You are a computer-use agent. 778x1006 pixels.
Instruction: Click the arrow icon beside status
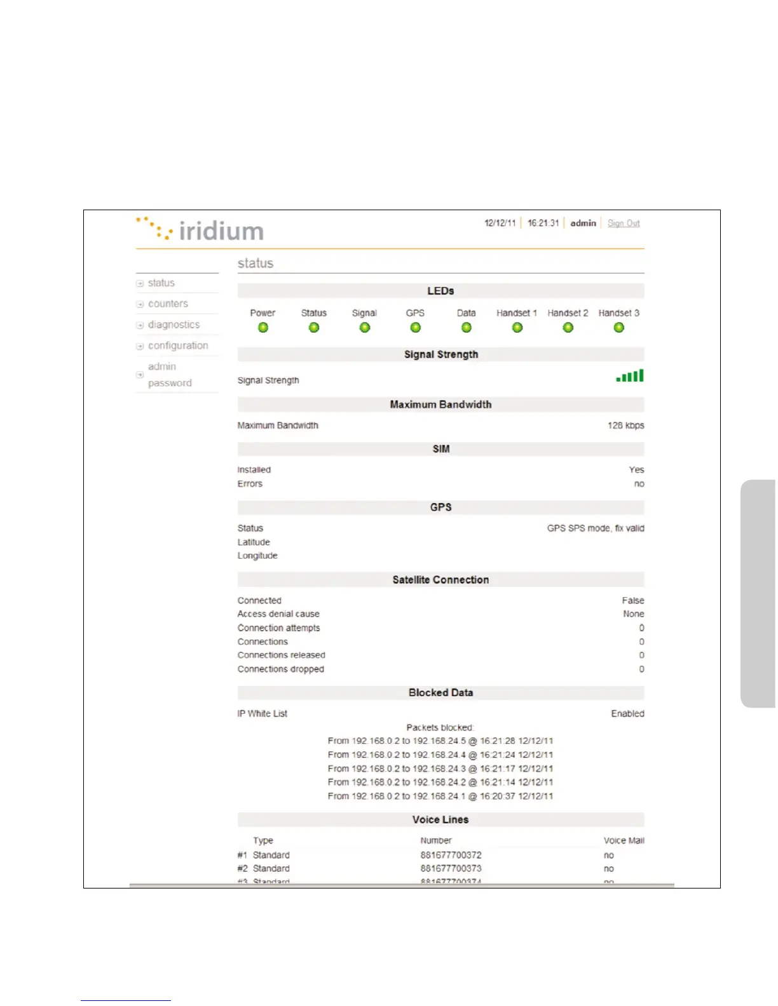tap(140, 284)
